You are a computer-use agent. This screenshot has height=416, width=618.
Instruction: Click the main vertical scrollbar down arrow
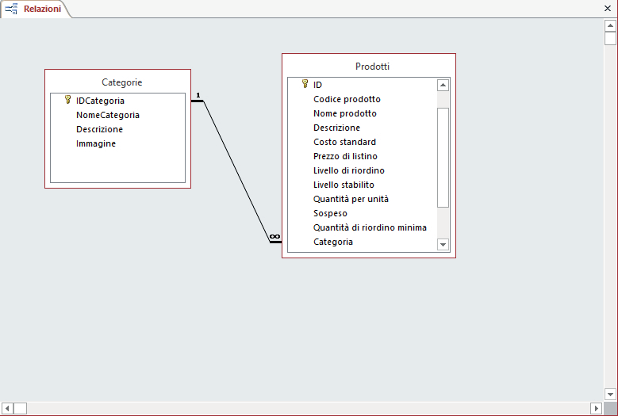610,394
